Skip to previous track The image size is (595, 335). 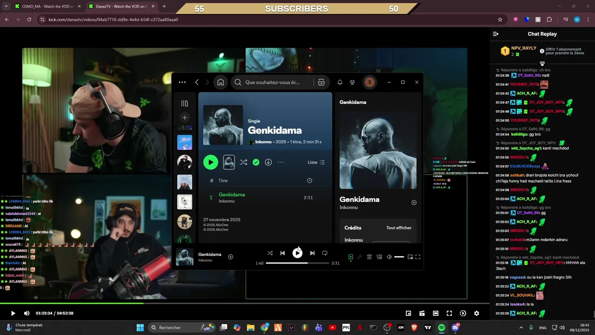pyautogui.click(x=283, y=253)
